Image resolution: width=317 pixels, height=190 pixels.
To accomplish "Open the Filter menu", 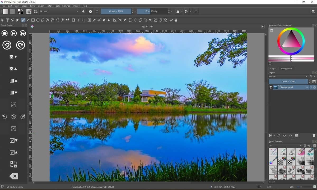I will point(49,6).
